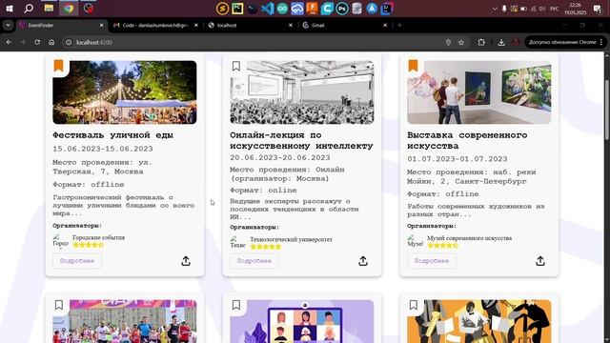Close the EventFinder tab

click(102, 26)
